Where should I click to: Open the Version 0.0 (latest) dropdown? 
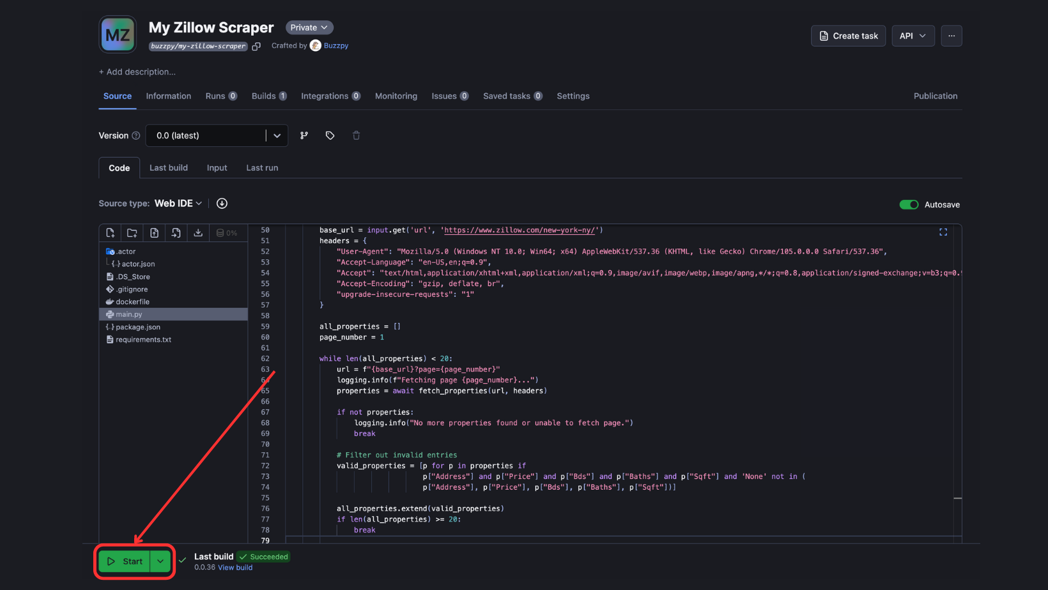point(277,135)
